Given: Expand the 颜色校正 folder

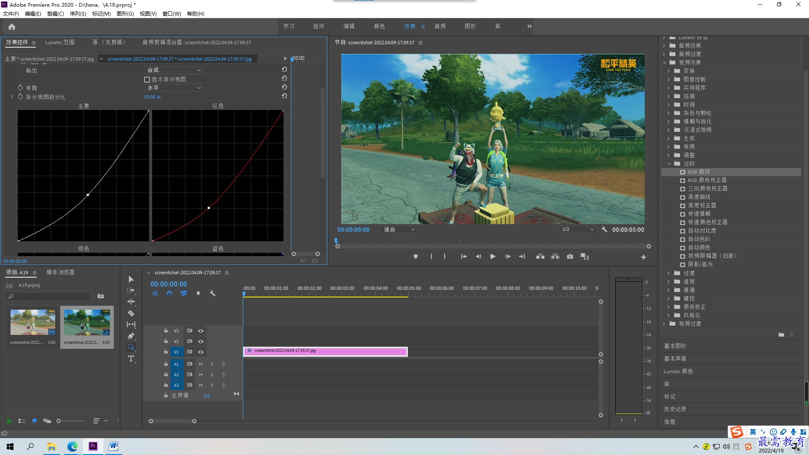Looking at the screenshot, I should 669,307.
